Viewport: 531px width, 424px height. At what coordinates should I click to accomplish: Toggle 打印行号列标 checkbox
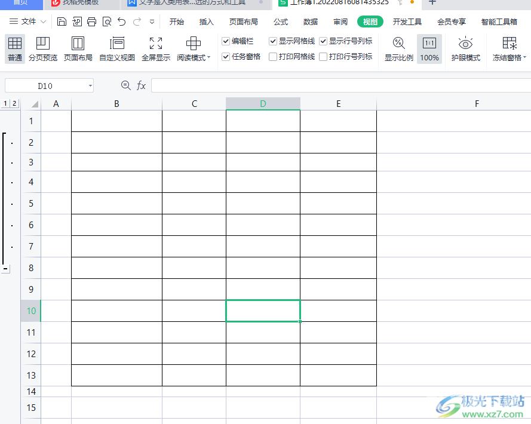(x=323, y=57)
